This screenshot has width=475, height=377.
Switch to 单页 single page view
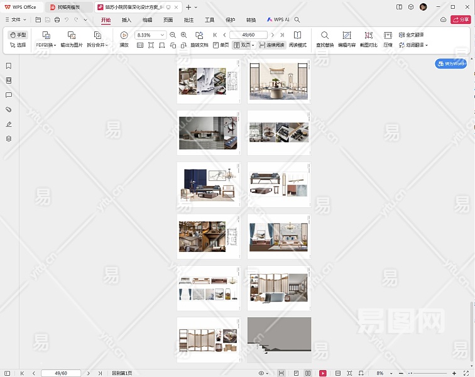tap(221, 45)
